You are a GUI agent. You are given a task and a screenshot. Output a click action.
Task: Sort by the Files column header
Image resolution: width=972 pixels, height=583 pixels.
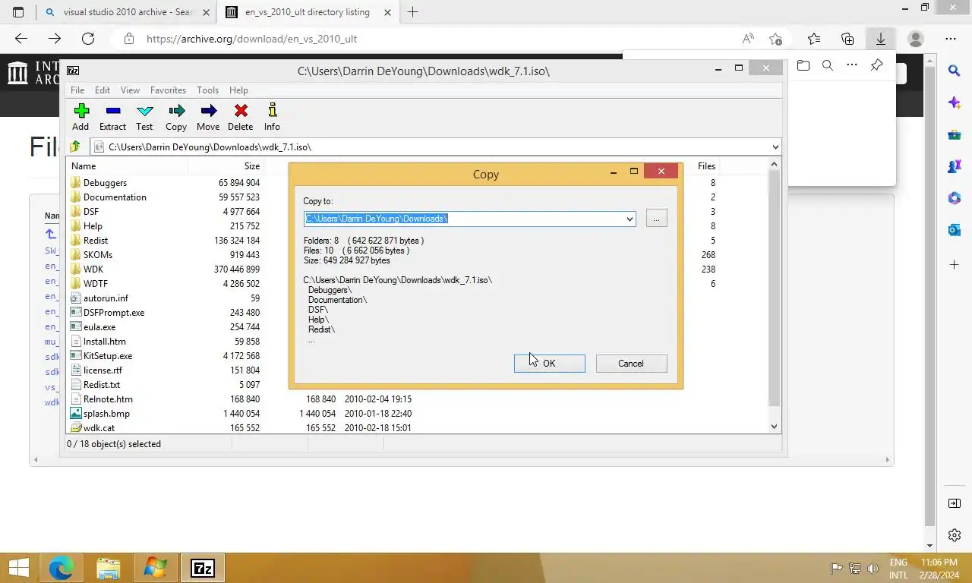click(706, 165)
